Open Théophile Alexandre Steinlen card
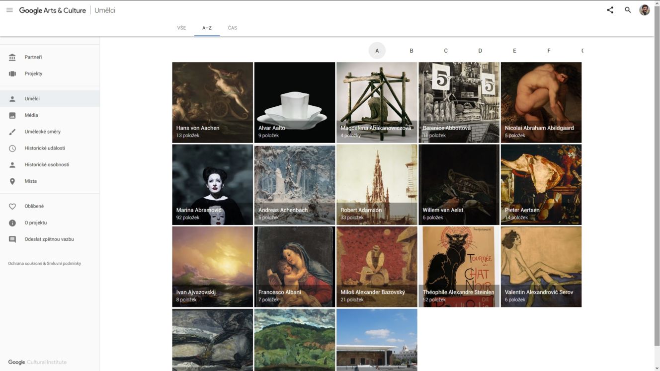The width and height of the screenshot is (660, 371). point(459,267)
